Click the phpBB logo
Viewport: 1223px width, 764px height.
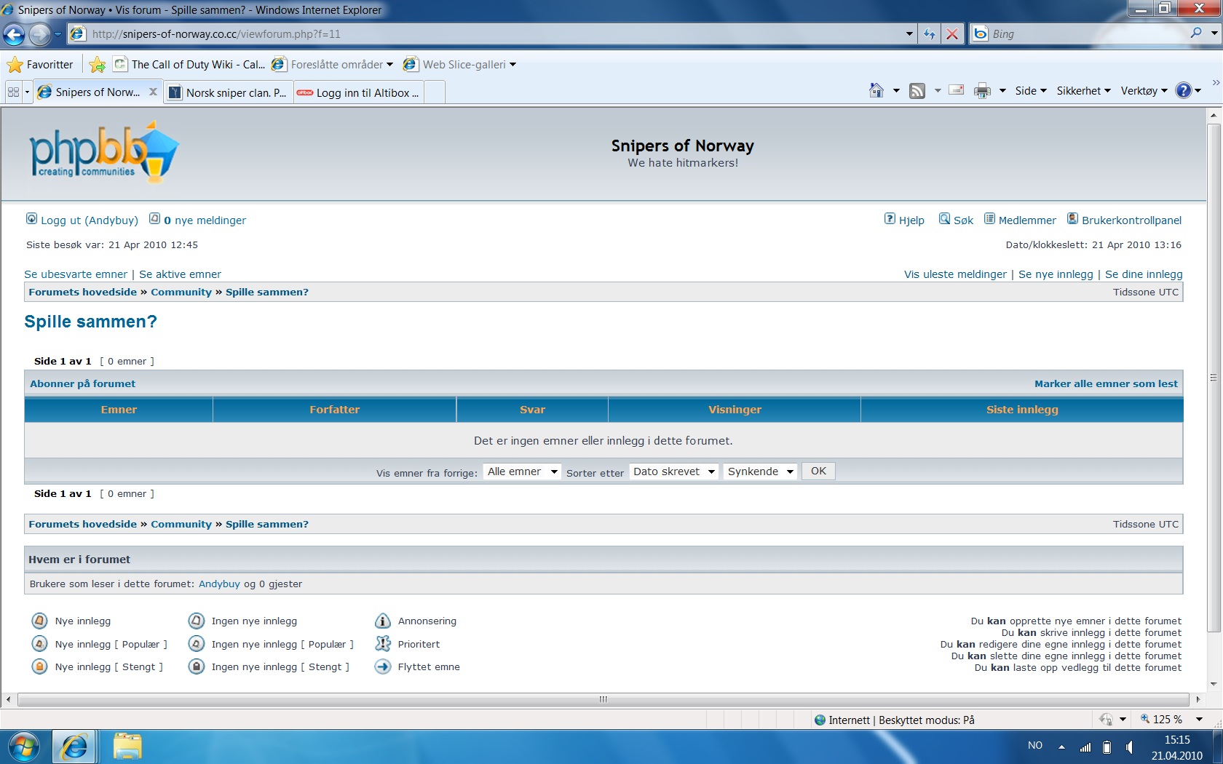pyautogui.click(x=103, y=153)
